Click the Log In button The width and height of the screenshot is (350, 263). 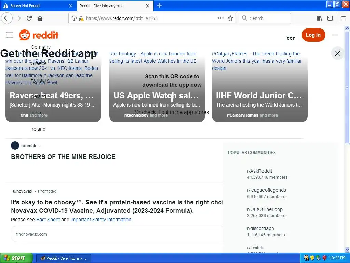313,35
